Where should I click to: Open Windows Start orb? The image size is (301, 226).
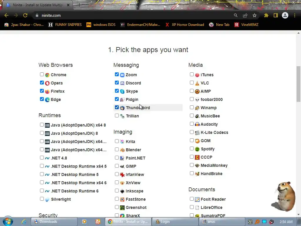(x=8, y=221)
